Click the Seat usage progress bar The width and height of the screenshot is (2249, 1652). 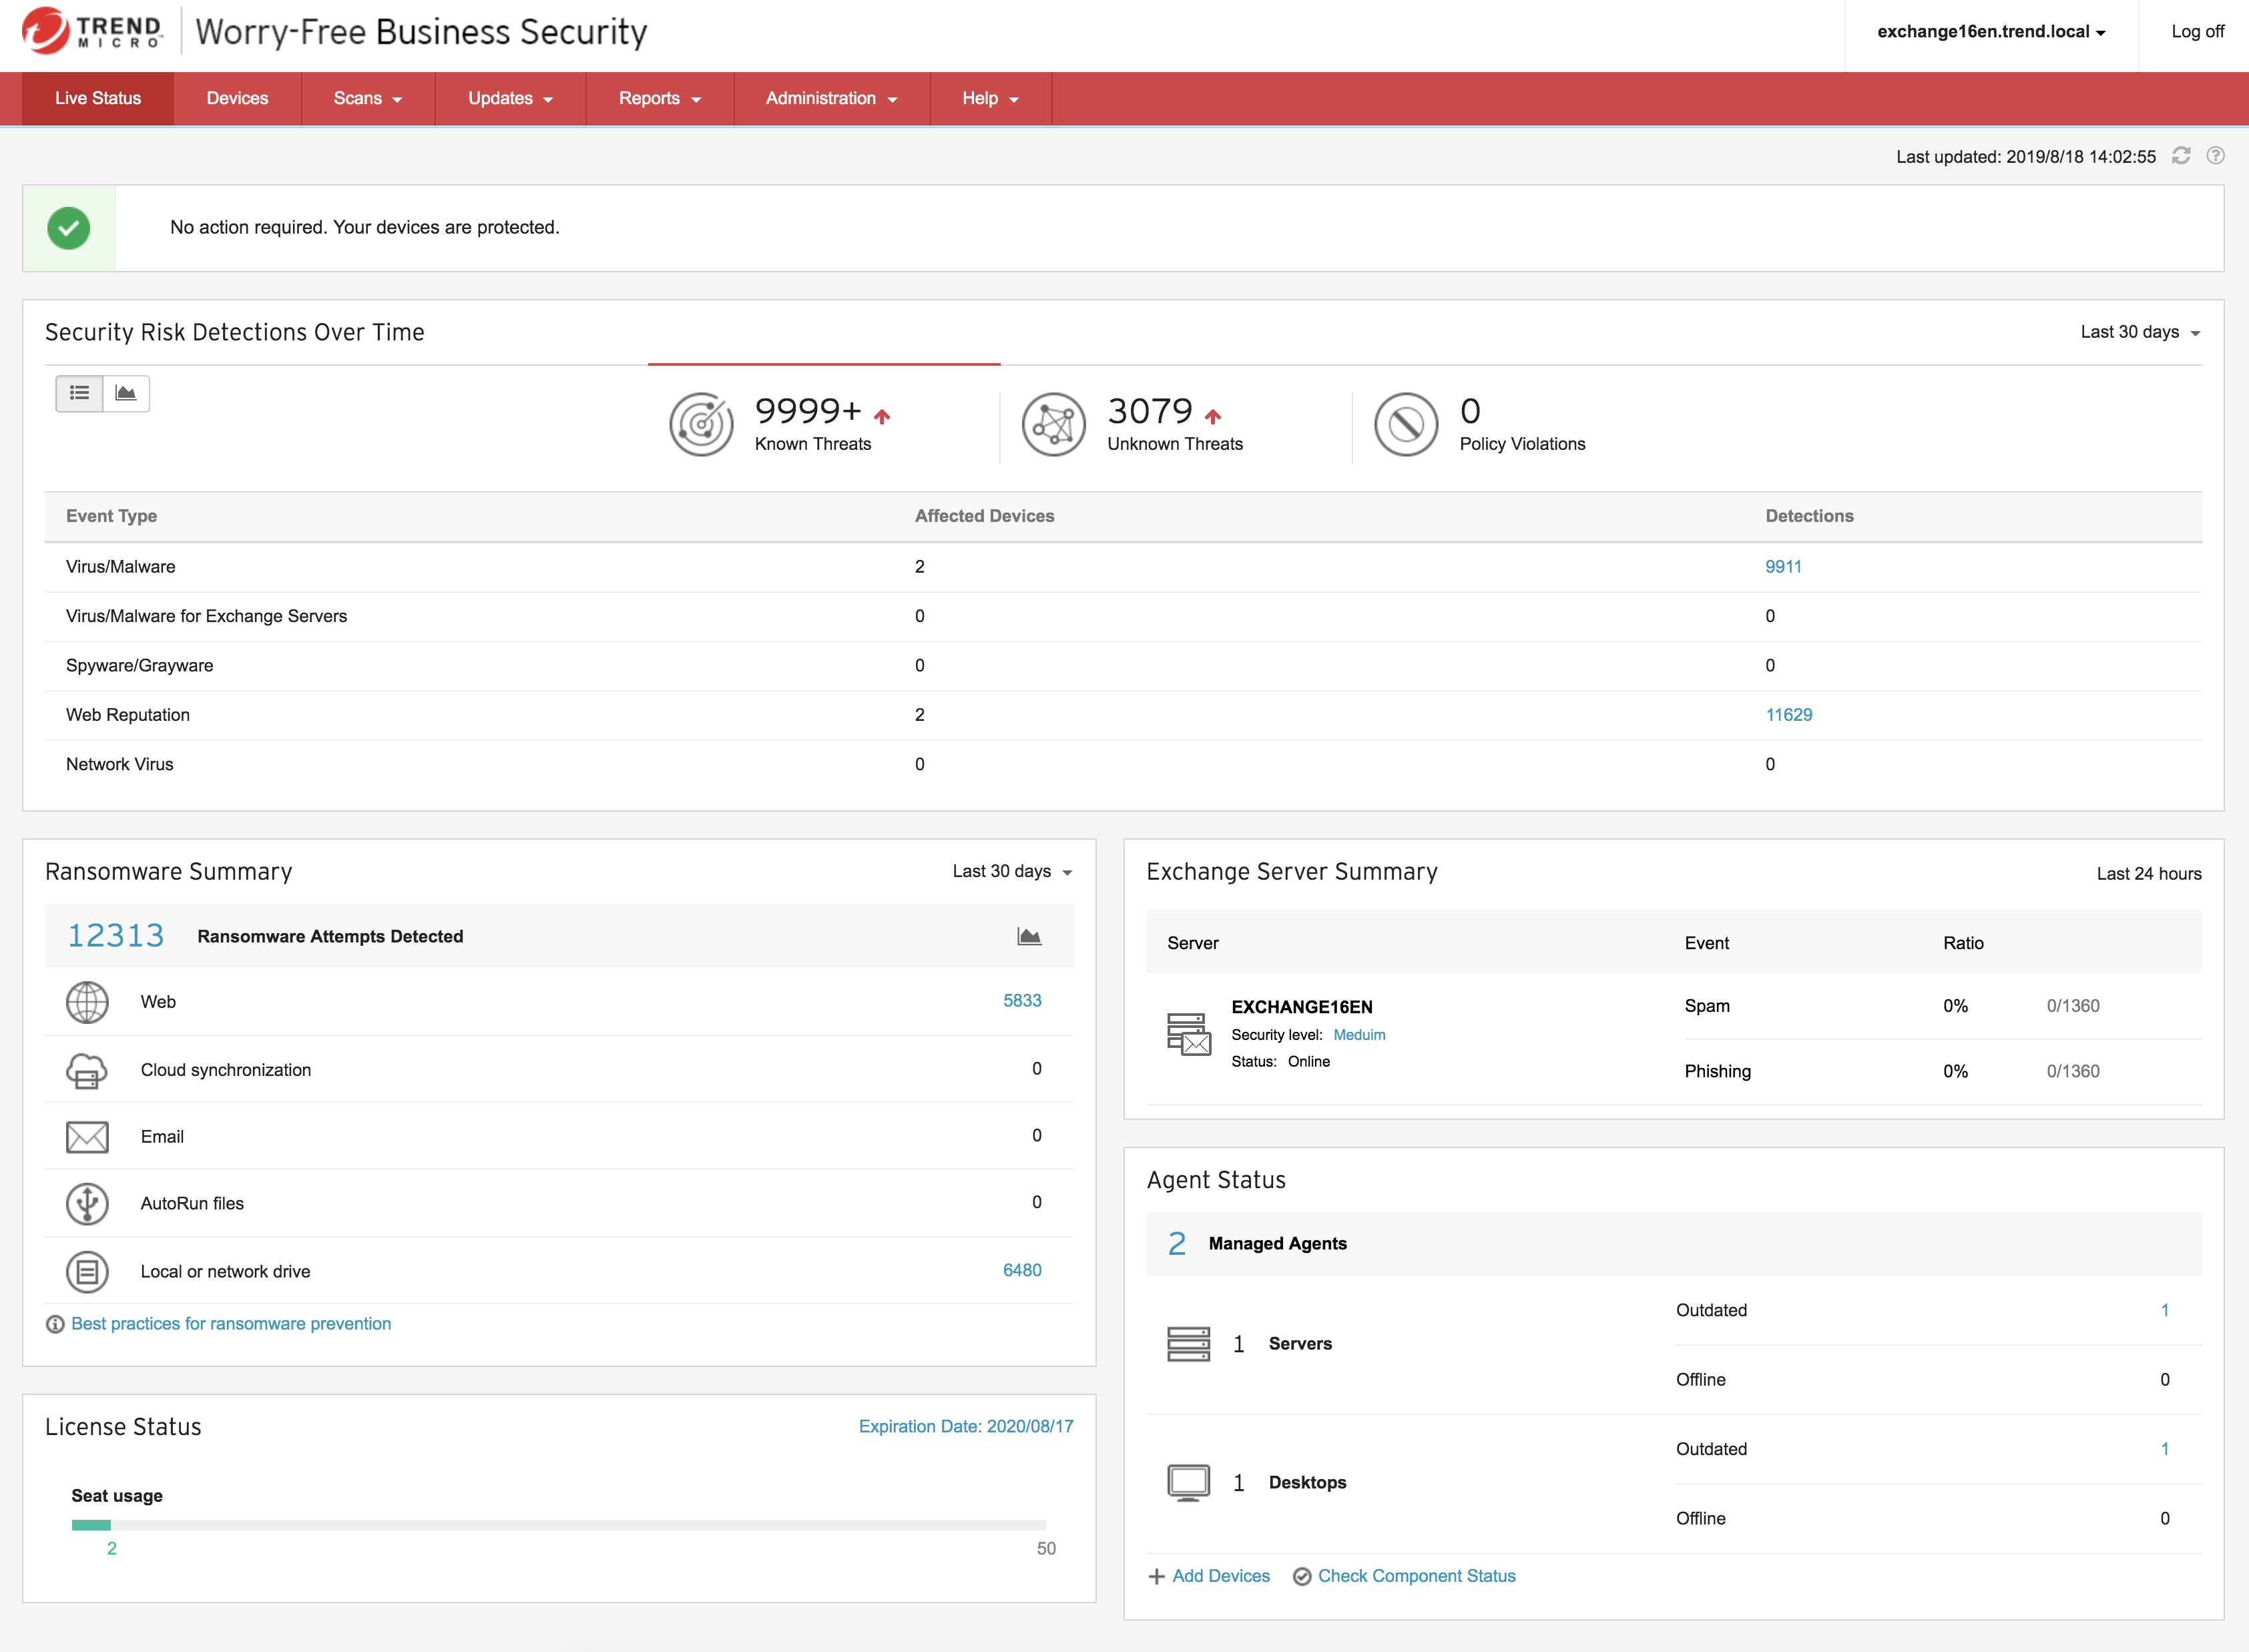click(x=559, y=1526)
